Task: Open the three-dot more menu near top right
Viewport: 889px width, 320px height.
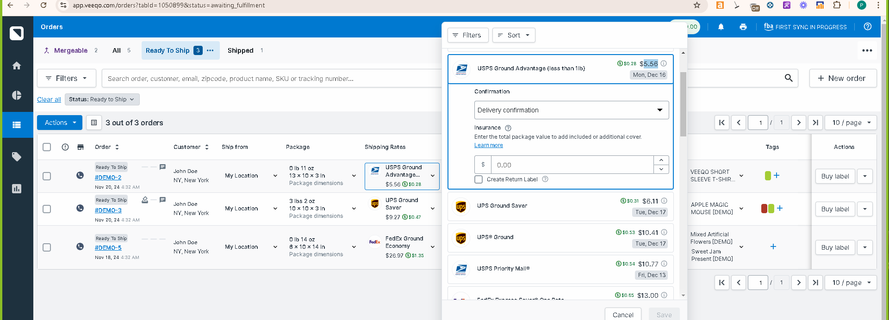Action: click(x=867, y=50)
